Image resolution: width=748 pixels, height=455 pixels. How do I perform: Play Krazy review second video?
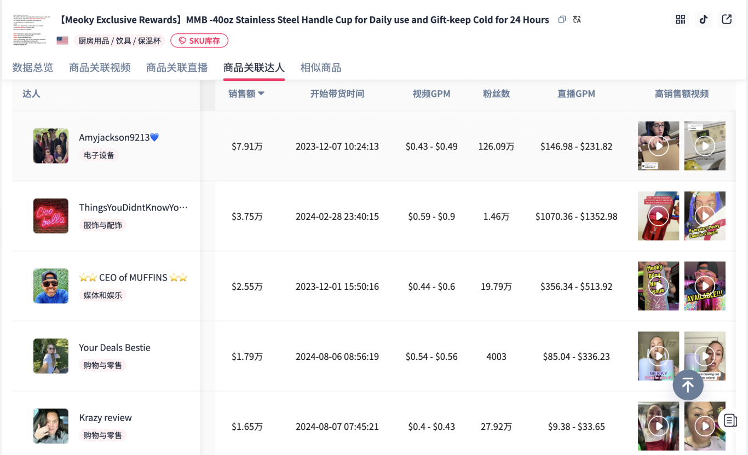pos(705,426)
